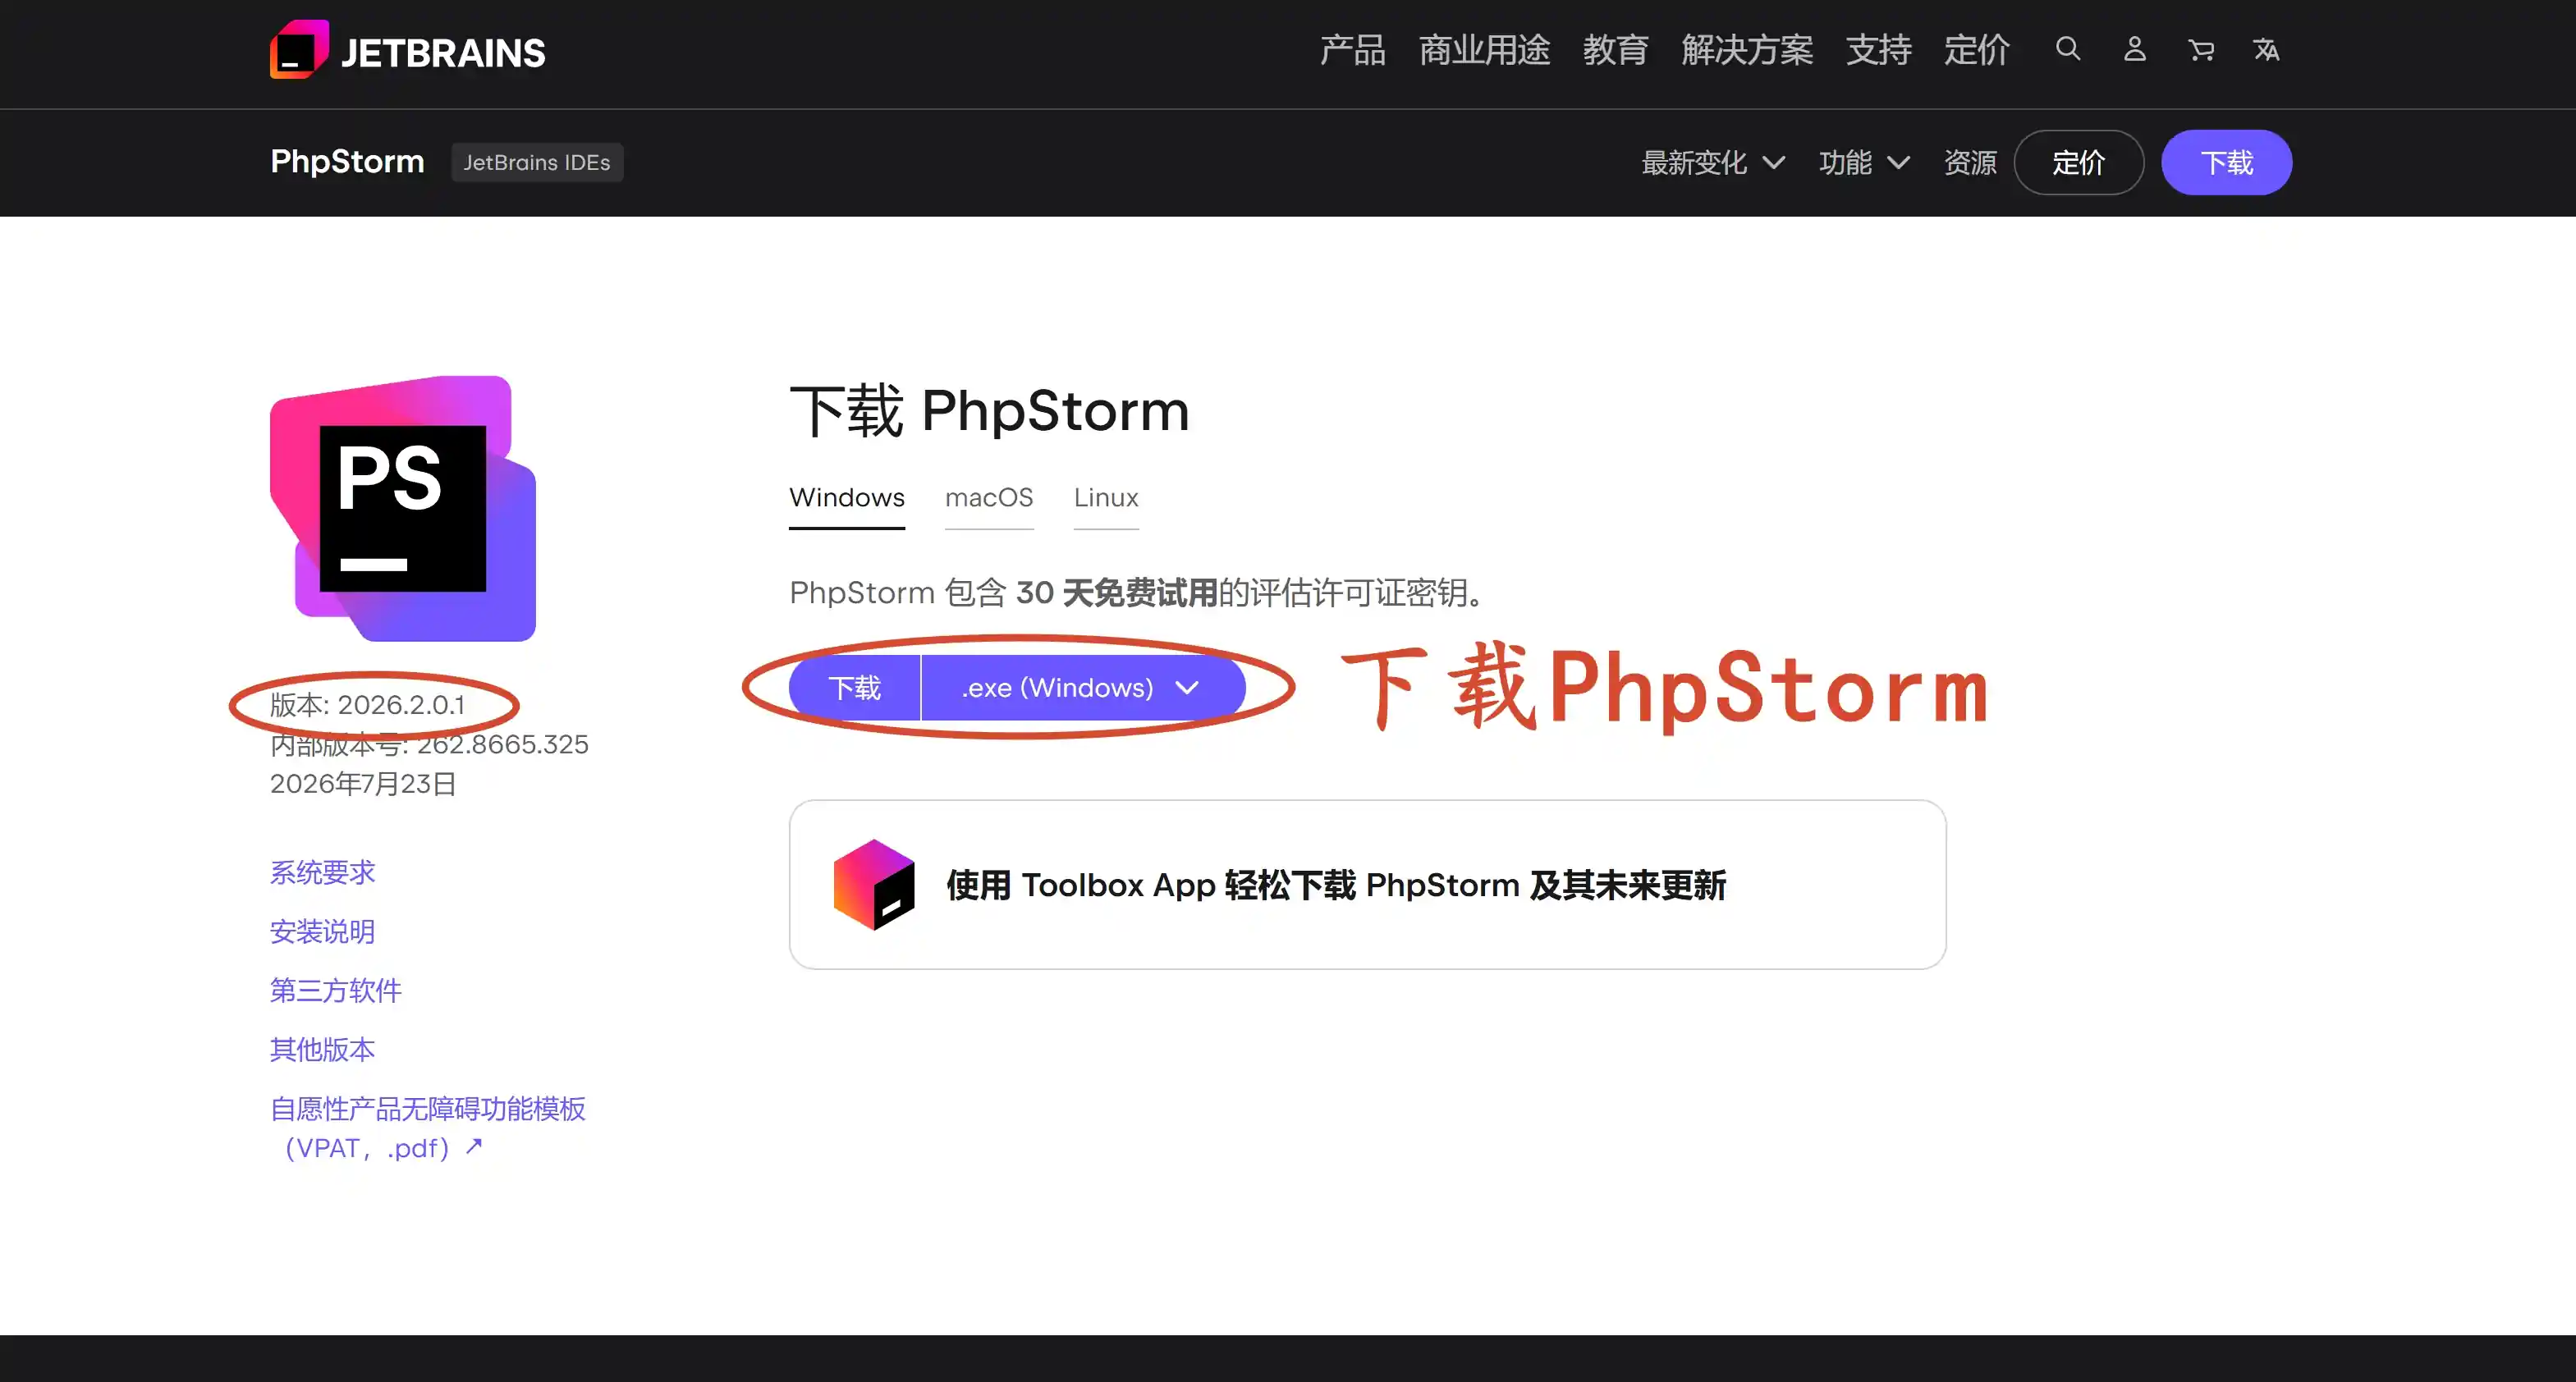Click the 2026年7月23日 release date
Viewport: 2576px width, 1382px height.
[x=363, y=784]
